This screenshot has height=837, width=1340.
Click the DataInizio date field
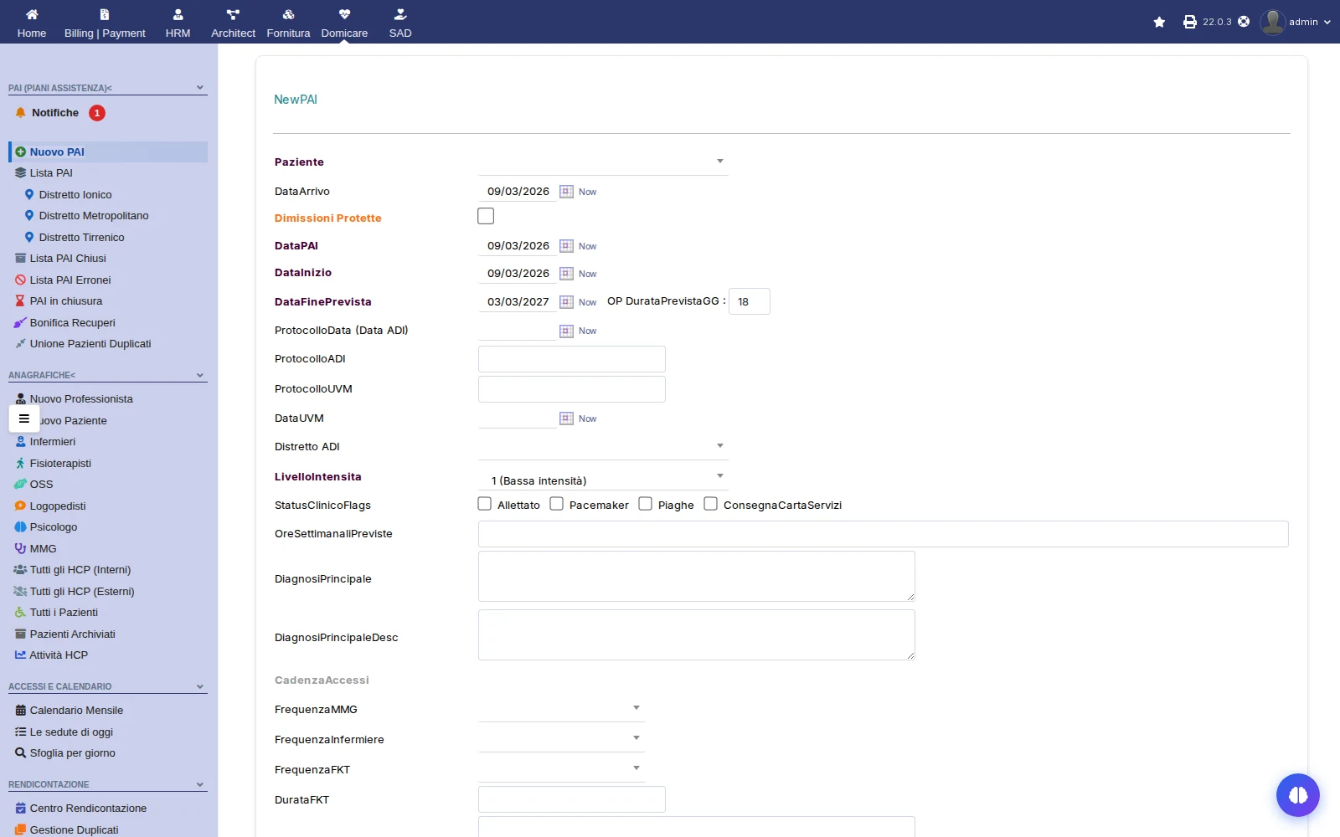[x=518, y=274]
